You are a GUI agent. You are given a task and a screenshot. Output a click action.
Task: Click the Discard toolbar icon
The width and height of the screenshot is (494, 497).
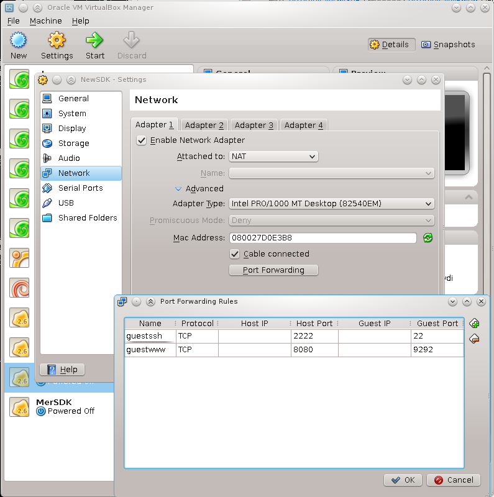click(132, 40)
